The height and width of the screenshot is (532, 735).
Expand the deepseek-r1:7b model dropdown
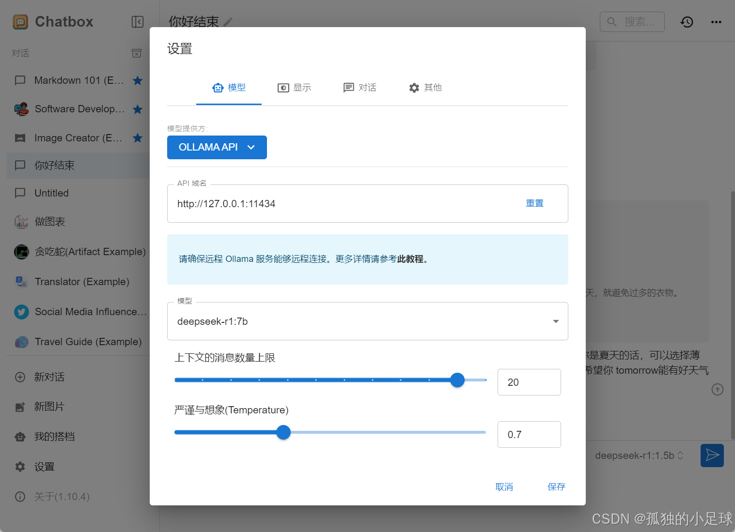point(368,321)
